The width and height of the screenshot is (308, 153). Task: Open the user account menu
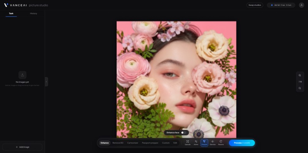[x=301, y=5]
